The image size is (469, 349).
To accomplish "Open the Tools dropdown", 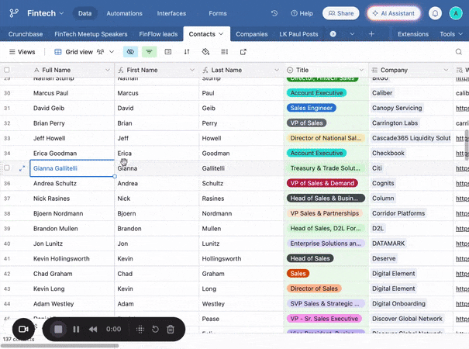I will pyautogui.click(x=451, y=34).
